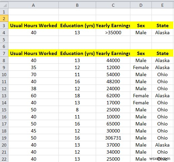Click the Select All corner triangle
This screenshot has height=162, width=174.
(4, 5)
